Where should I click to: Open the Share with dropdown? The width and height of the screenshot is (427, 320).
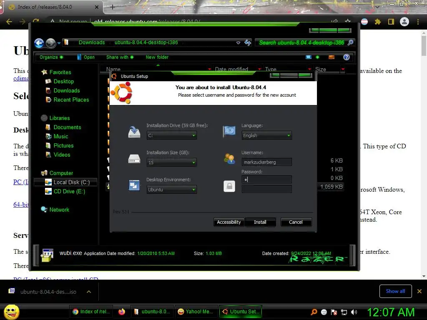pos(120,57)
